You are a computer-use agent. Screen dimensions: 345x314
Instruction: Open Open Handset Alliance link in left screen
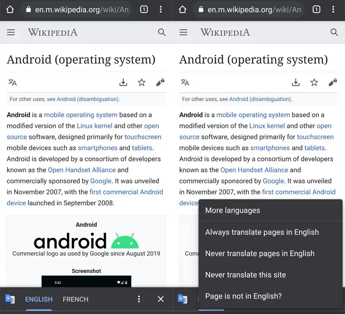point(82,170)
